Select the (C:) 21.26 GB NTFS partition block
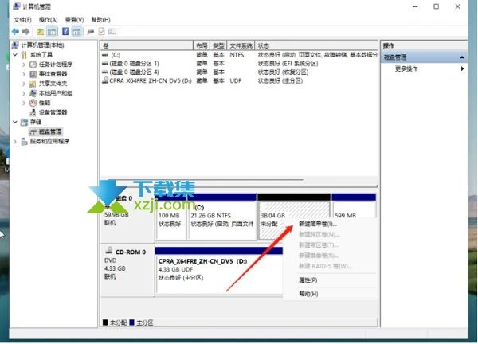The width and height of the screenshot is (478, 344). (222, 217)
